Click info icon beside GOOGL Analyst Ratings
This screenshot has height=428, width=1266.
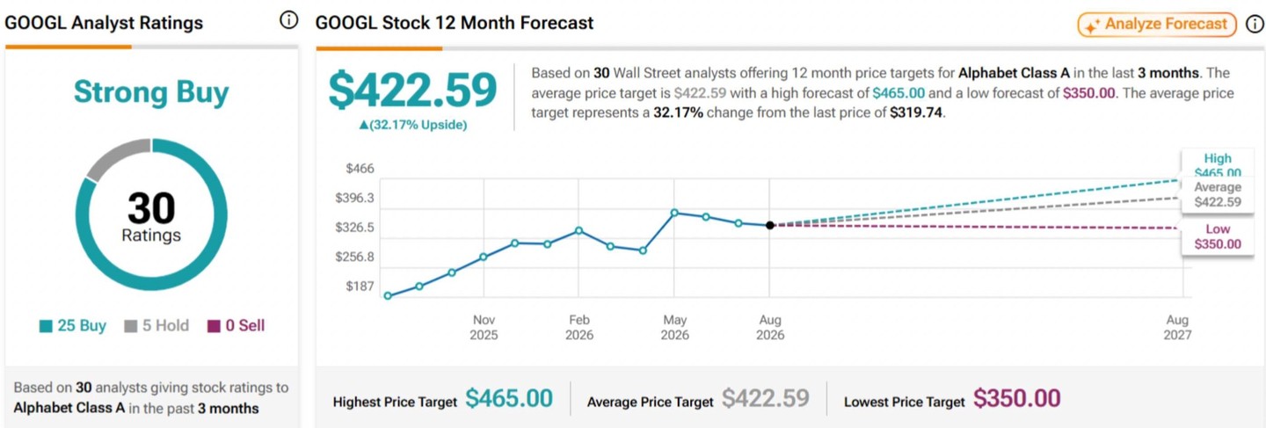pos(288,21)
